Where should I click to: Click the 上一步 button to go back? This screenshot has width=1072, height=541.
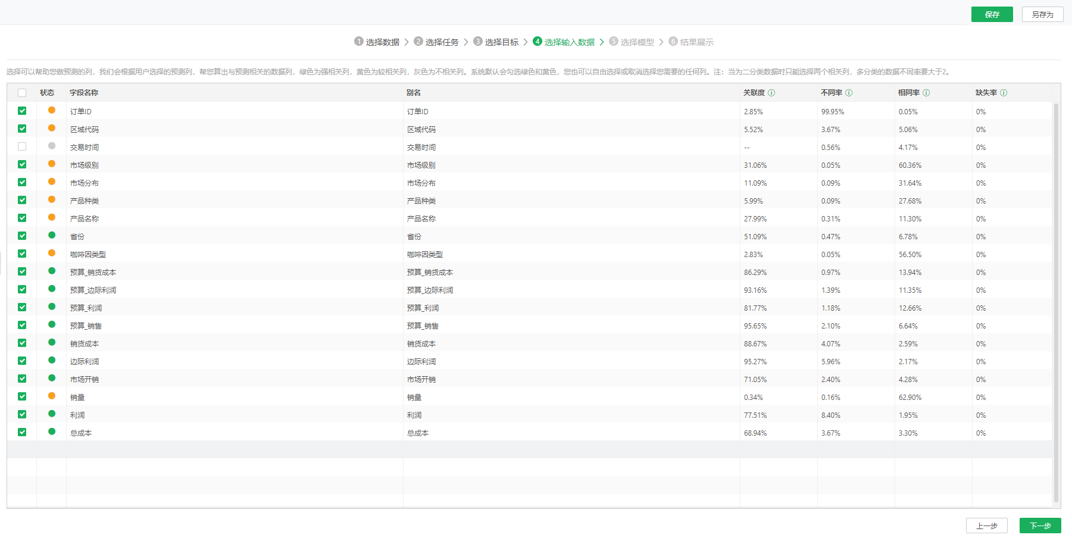(987, 526)
